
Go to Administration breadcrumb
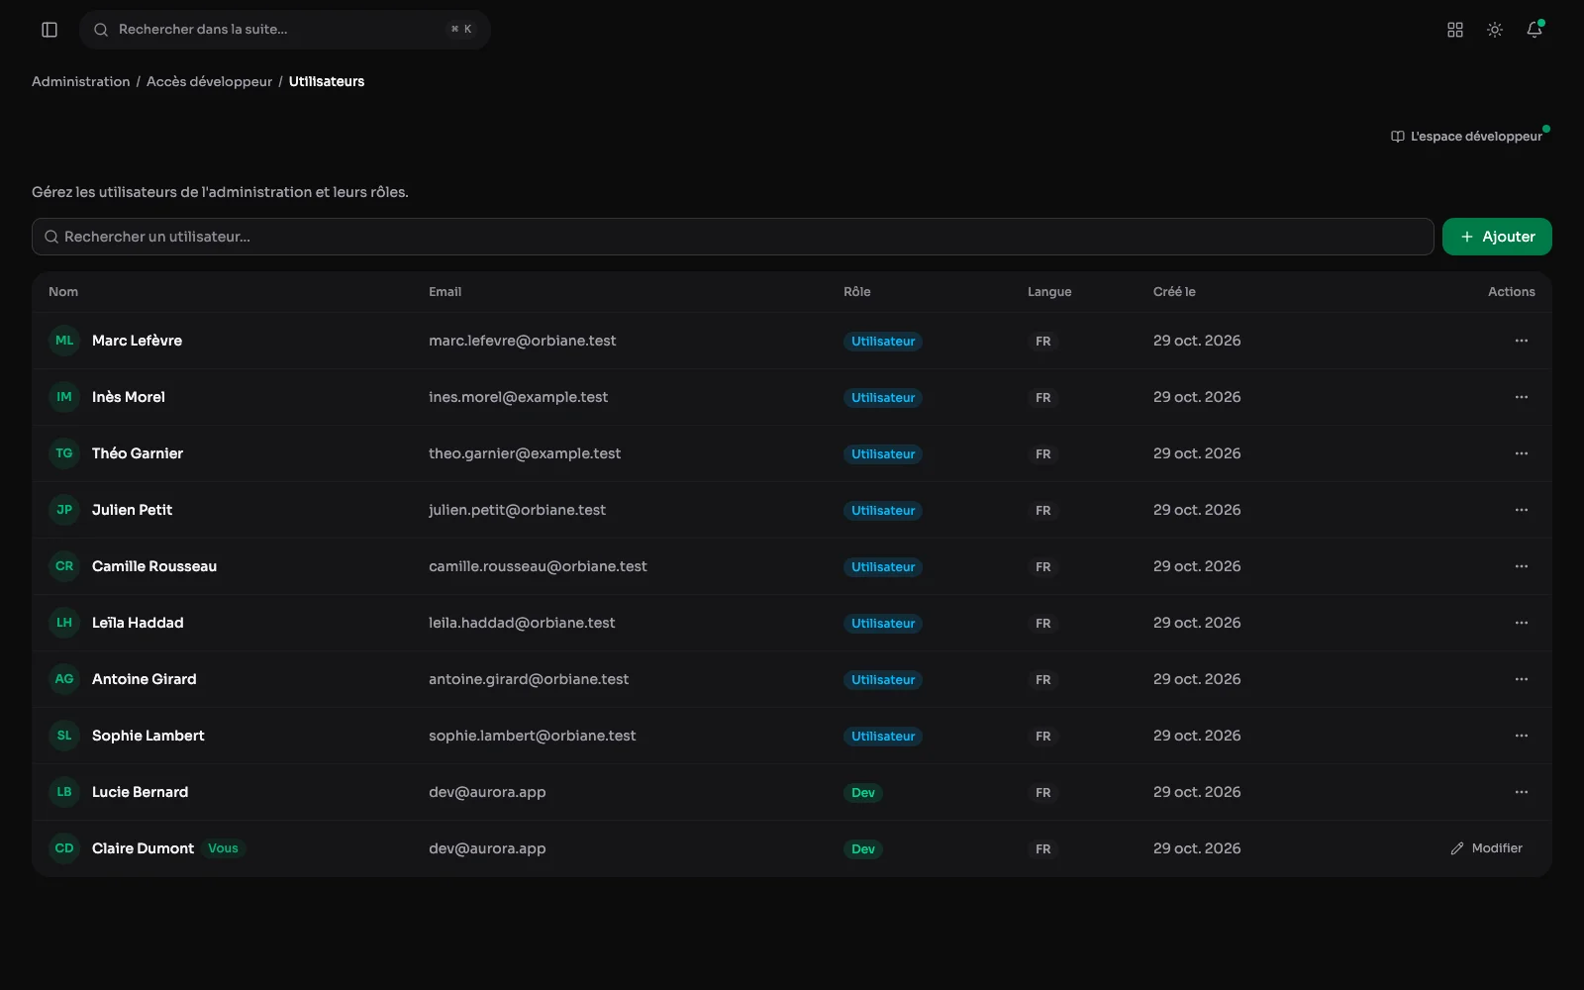[80, 81]
